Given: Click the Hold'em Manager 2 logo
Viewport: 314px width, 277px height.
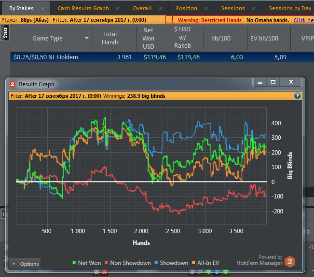Looking at the screenshot, I should click(290, 262).
